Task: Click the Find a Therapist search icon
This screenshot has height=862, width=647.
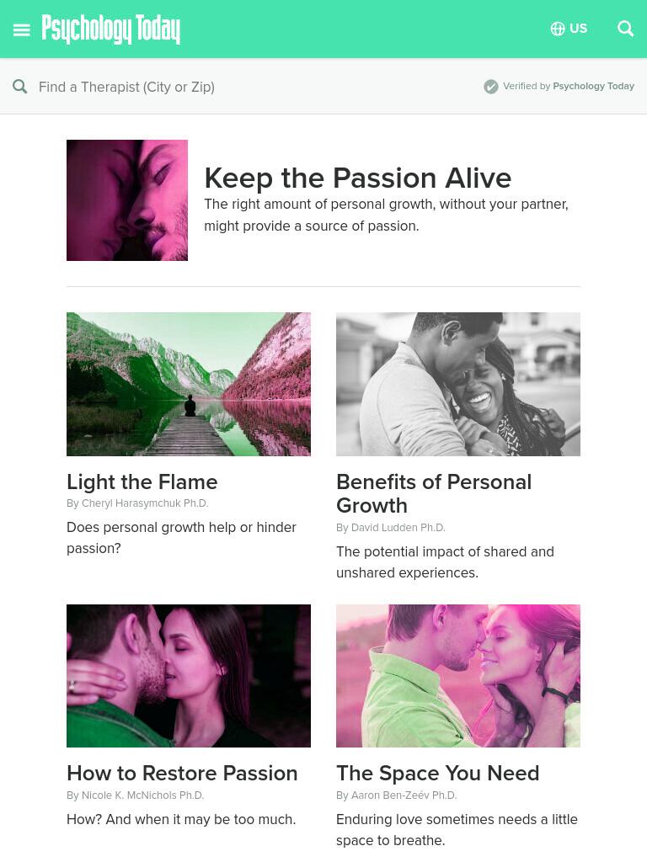Action: point(20,87)
